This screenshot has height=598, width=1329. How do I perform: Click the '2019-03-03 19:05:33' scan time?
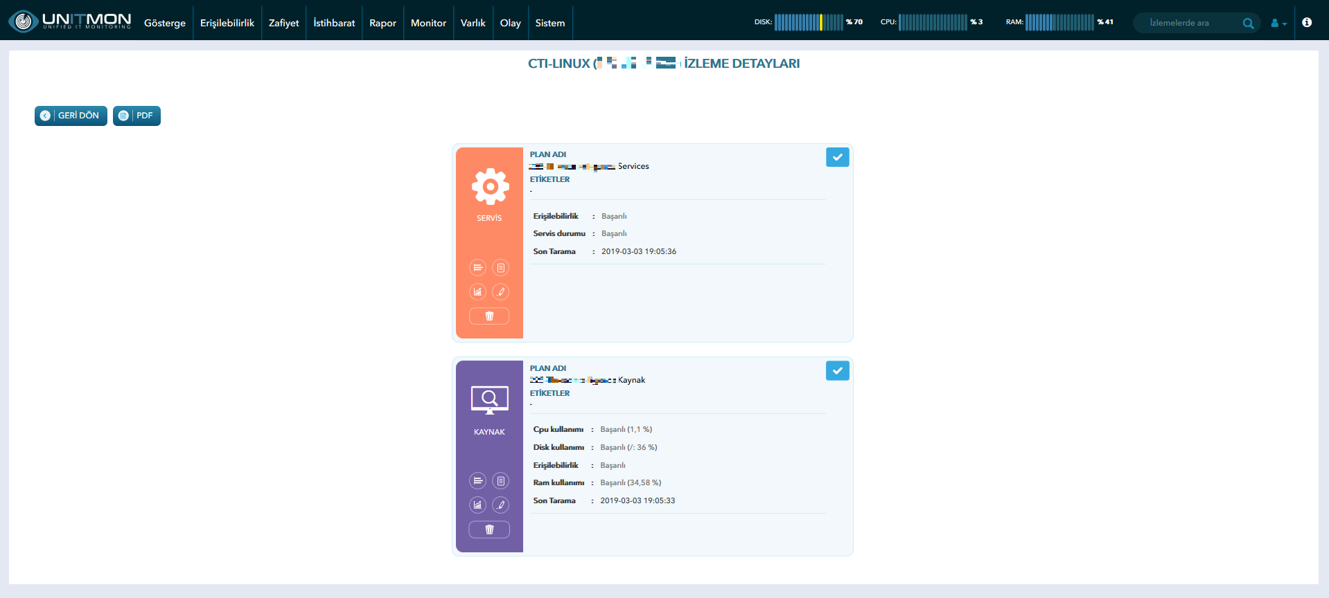637,501
